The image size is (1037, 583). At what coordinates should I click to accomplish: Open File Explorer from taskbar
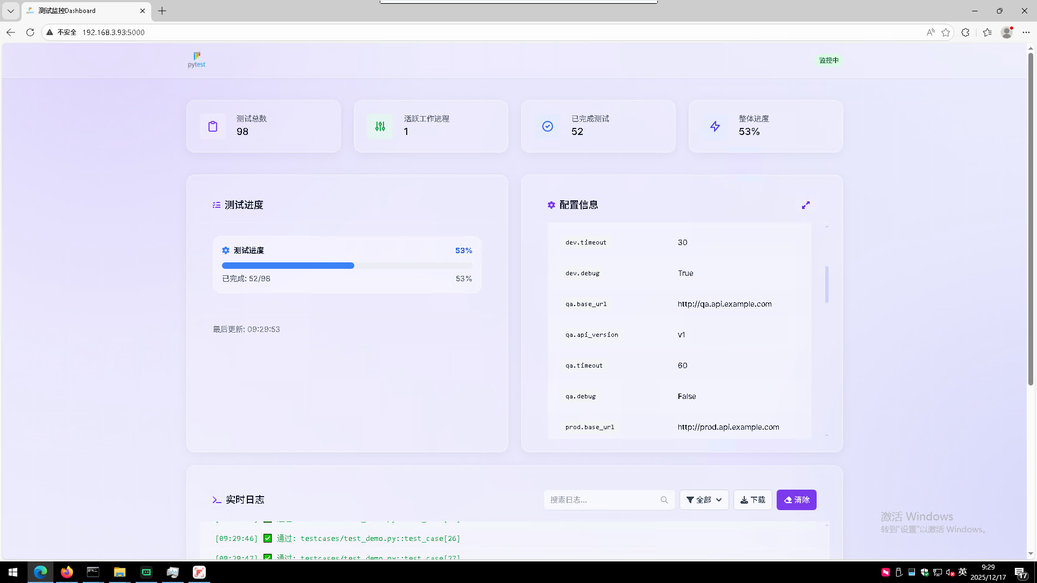pos(119,572)
